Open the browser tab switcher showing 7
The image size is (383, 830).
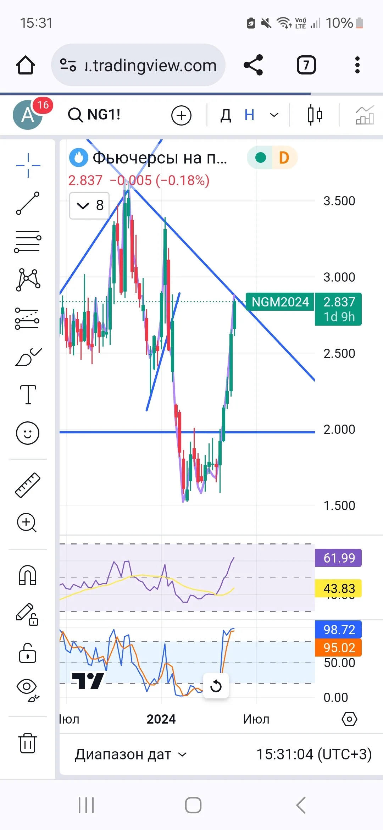point(306,65)
